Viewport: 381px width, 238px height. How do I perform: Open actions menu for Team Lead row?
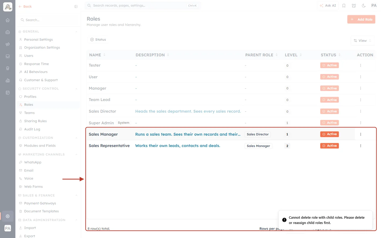tap(361, 100)
